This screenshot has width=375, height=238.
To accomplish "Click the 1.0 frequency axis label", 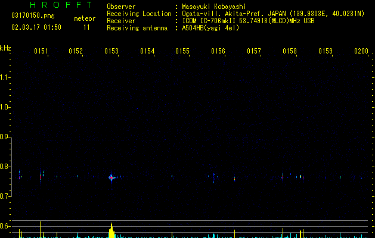I will coord(4,107).
